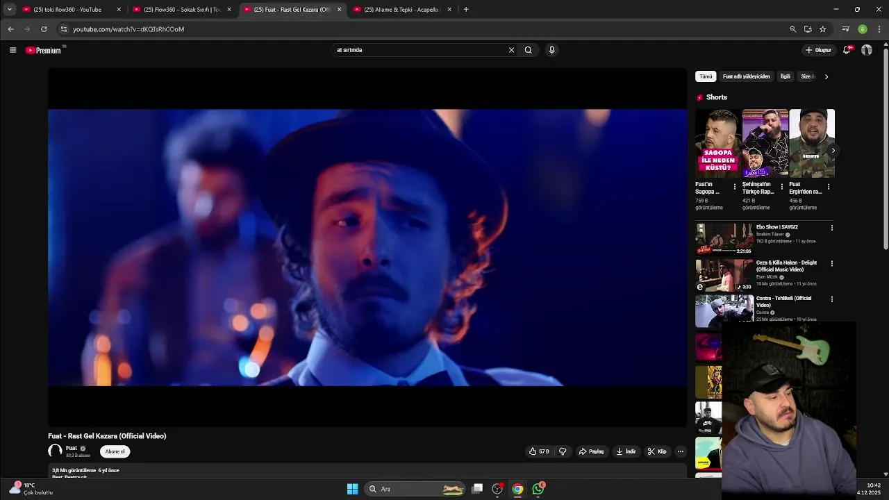The width and height of the screenshot is (889, 500).
Task: Clear the search box text
Action: [511, 50]
